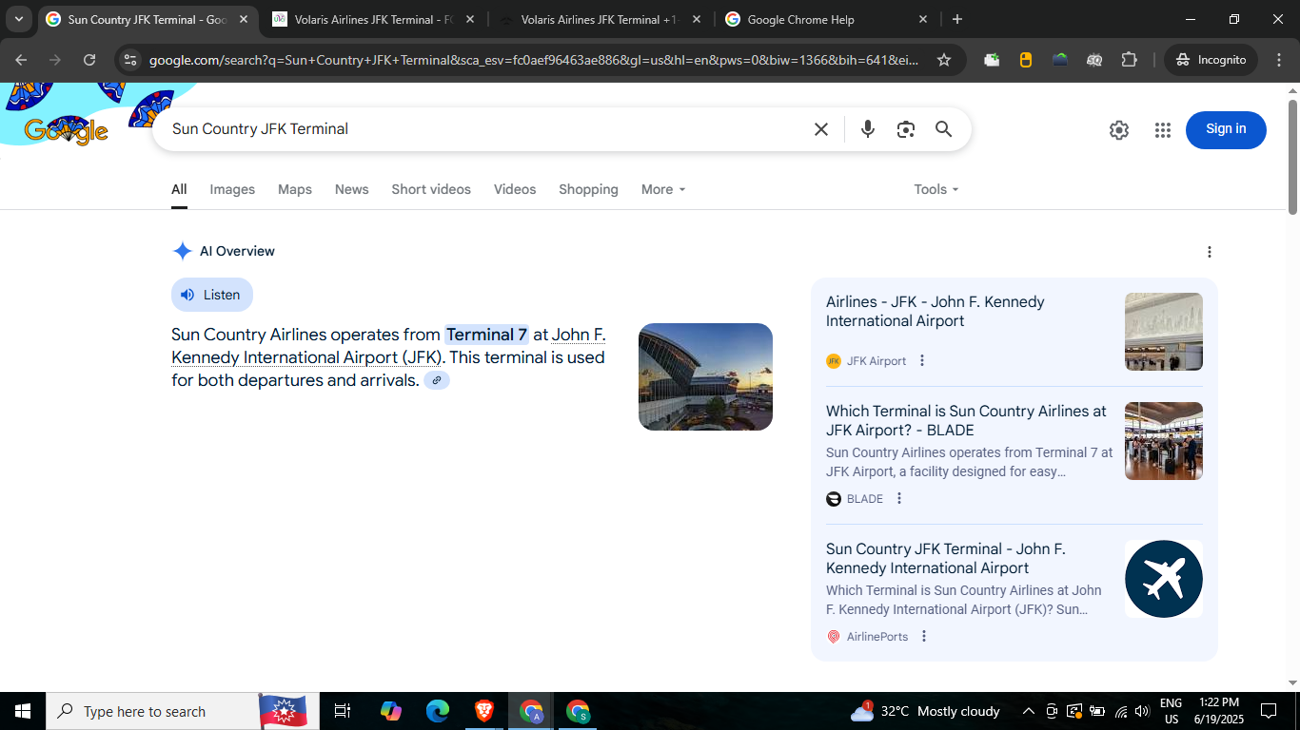Switch to the Maps results tab
Screen dimensions: 1300x730
[295, 190]
